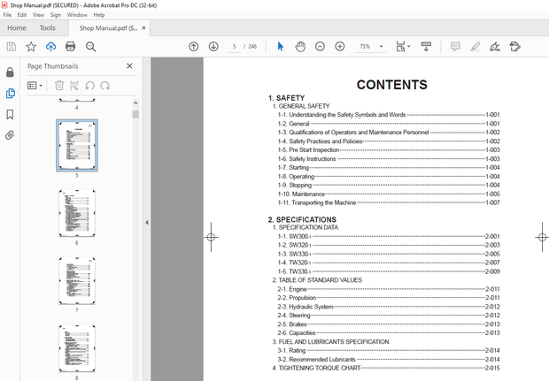Select the hand pan tool

(300, 46)
